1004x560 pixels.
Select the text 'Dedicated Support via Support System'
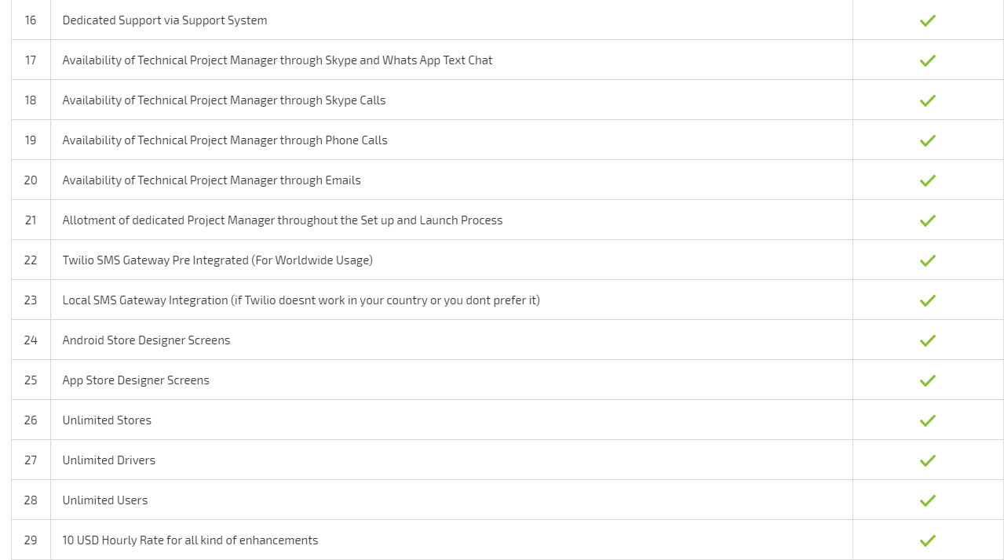coord(165,20)
